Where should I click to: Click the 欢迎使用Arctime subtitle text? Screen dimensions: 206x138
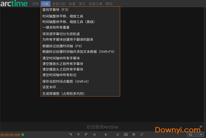[102, 127]
